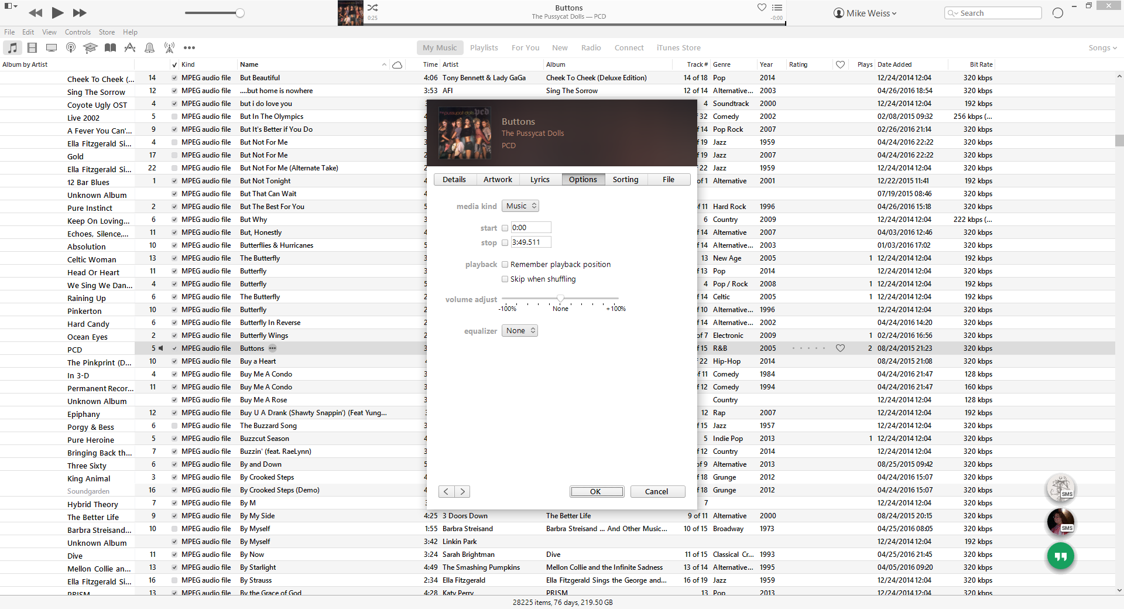Switch to the Movies library

click(32, 47)
